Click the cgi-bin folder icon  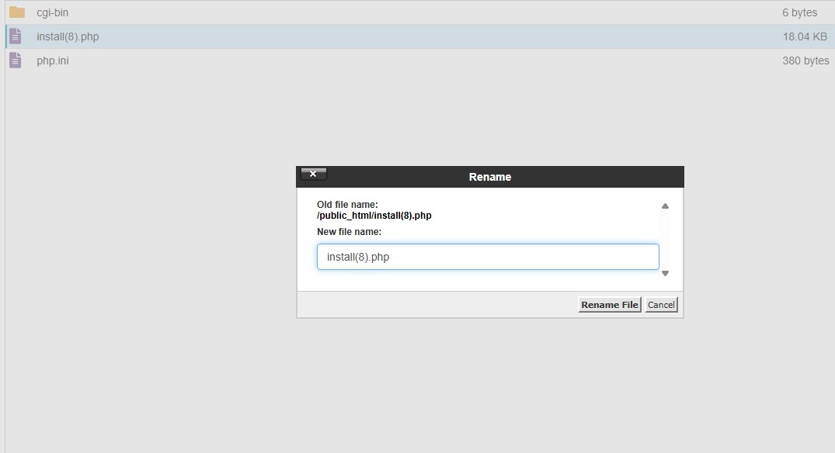17,12
